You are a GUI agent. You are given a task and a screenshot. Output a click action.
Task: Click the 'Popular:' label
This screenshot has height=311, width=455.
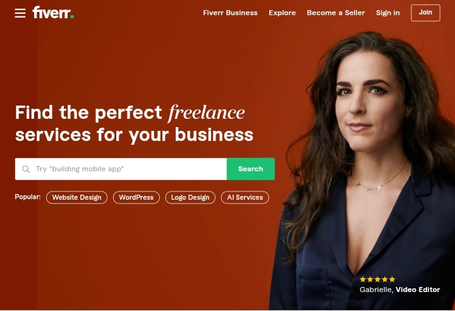(x=28, y=197)
